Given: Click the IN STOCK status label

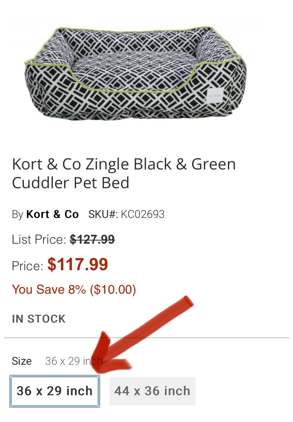Looking at the screenshot, I should tap(39, 319).
